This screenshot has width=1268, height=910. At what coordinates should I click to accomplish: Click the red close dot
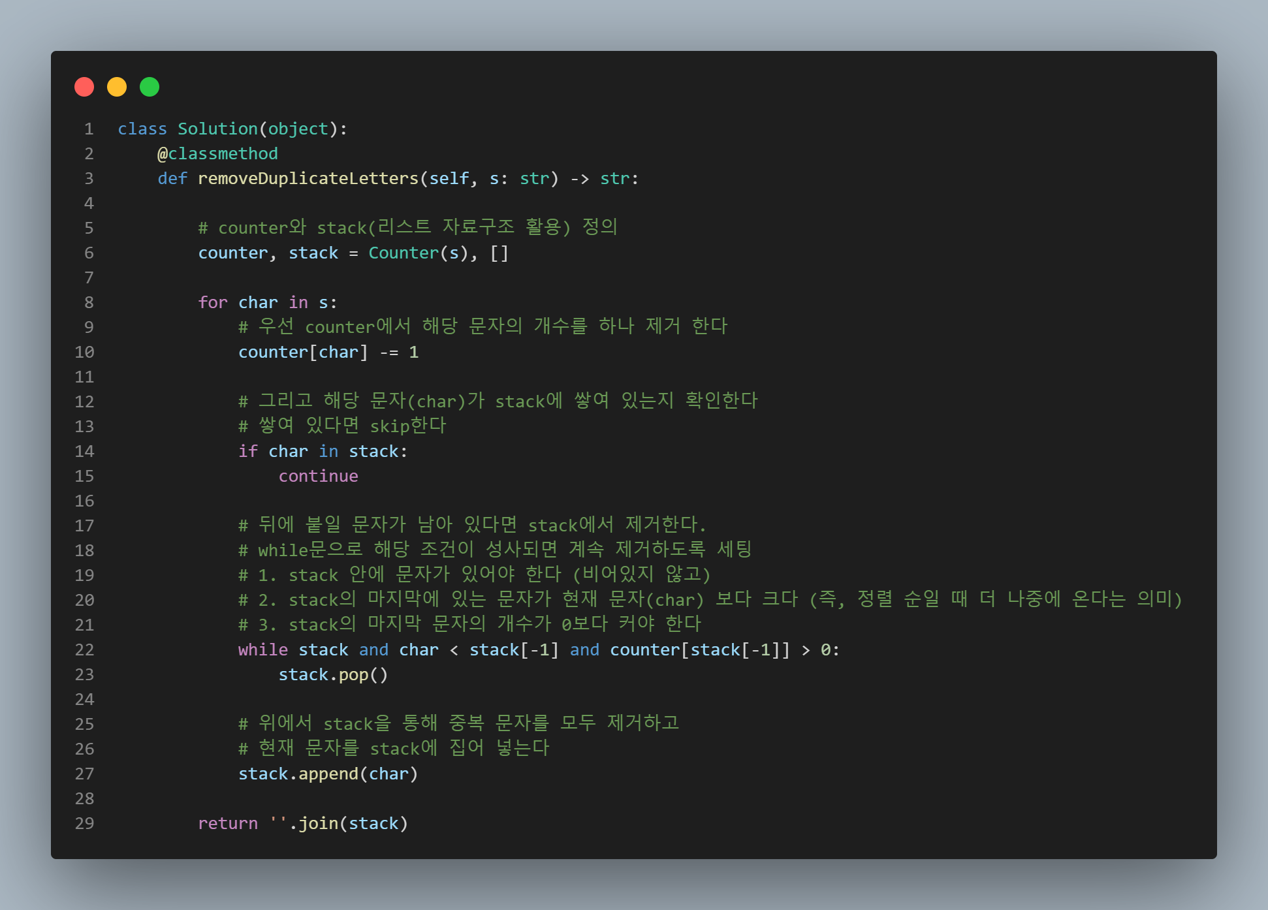pos(84,87)
